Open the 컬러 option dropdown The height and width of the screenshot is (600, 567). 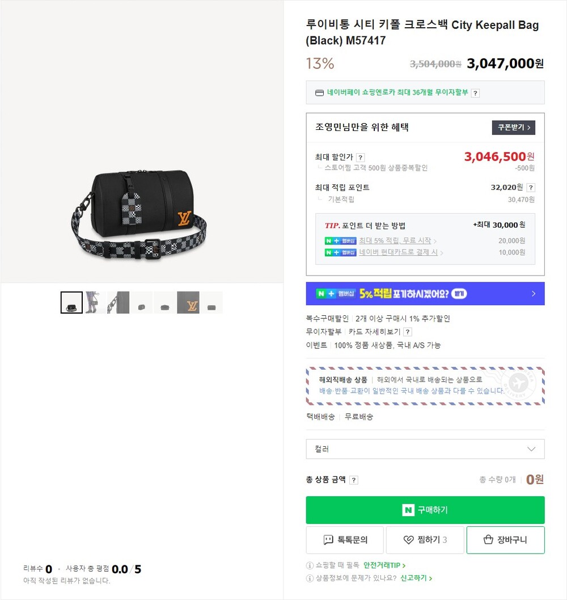coord(425,449)
